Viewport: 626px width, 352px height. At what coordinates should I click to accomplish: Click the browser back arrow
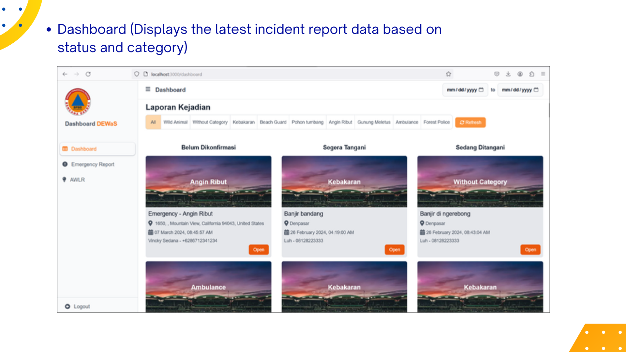tap(65, 74)
